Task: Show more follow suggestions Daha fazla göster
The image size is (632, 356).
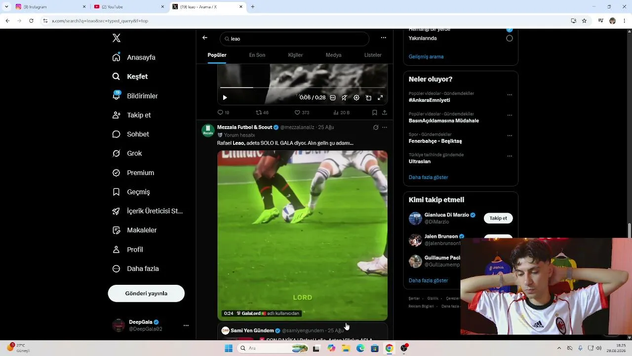Action: pyautogui.click(x=429, y=280)
